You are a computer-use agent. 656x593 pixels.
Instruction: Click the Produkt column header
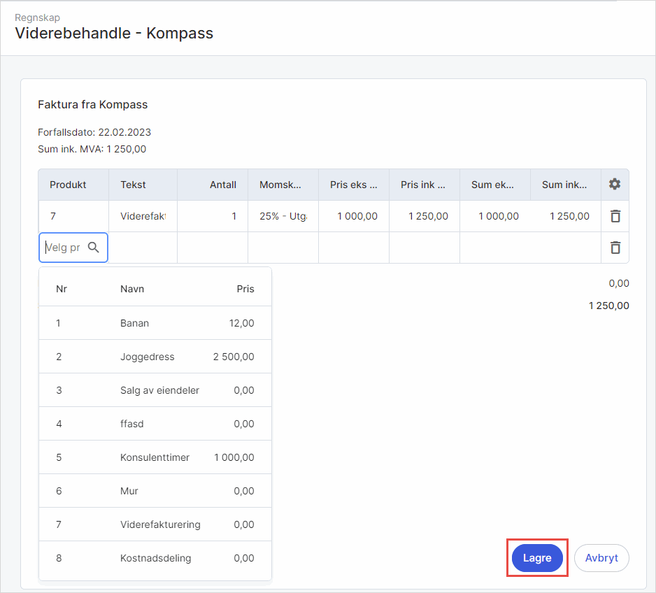69,185
